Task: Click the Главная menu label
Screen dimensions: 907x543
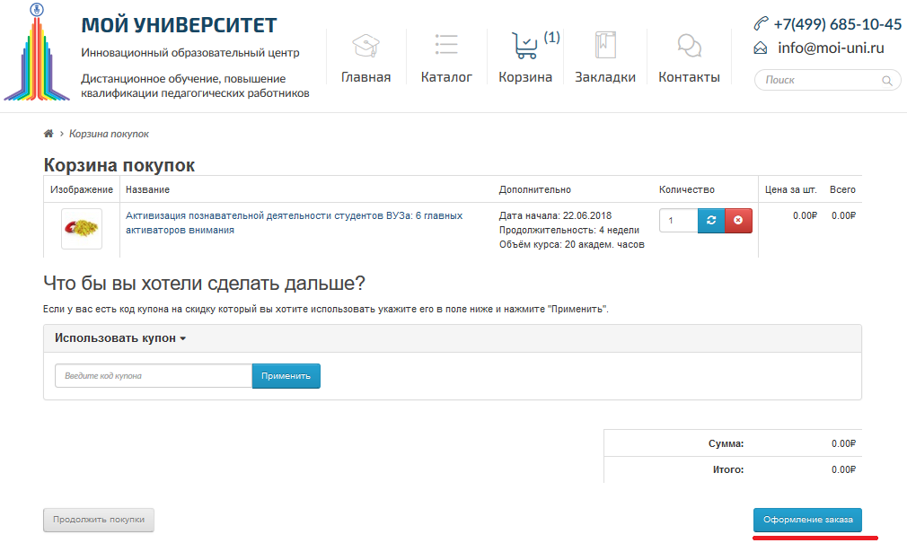Action: pos(365,77)
